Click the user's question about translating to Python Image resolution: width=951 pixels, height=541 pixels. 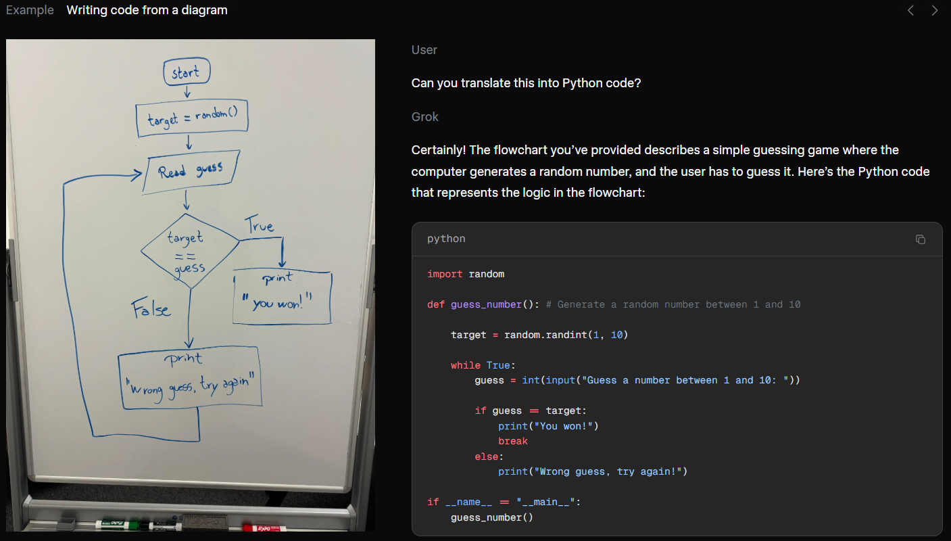coord(526,83)
